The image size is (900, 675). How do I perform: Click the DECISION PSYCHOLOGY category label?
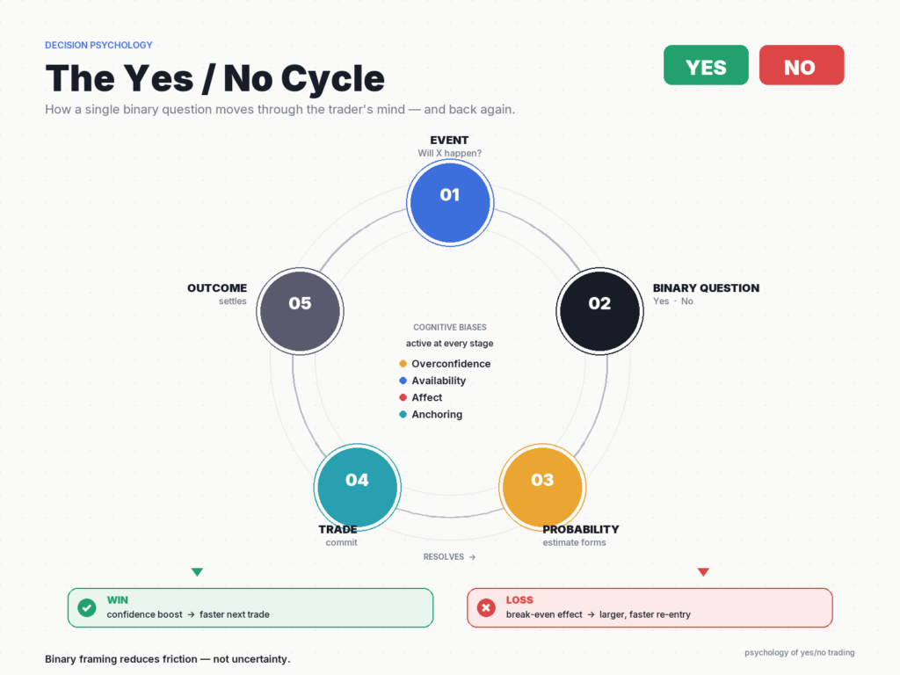coord(98,45)
